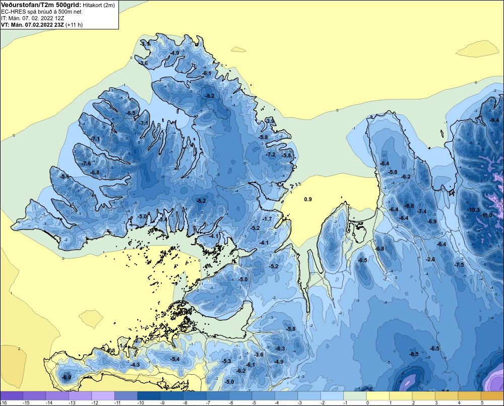The height and width of the screenshot is (406, 504).
Task: Click the -6.3 temperature label
Action: 280,349
